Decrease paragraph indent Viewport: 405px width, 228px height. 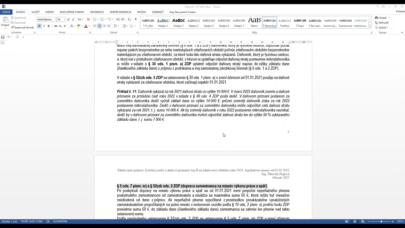tap(118, 19)
